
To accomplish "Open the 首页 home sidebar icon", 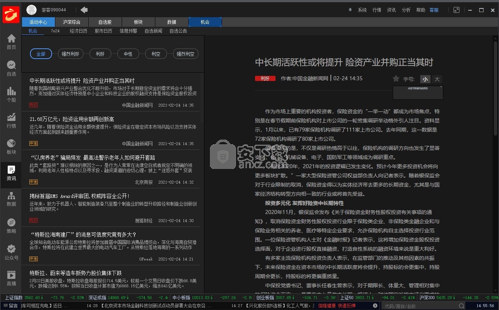I will pyautogui.click(x=11, y=41).
